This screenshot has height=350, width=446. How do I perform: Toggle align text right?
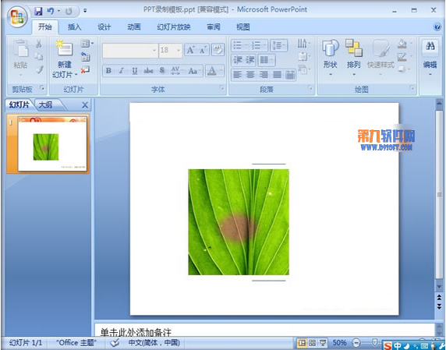pyautogui.click(x=264, y=75)
